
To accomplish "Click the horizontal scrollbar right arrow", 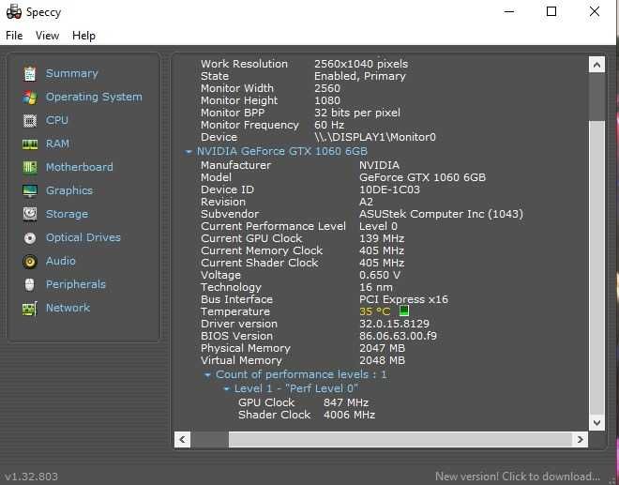I will [580, 439].
